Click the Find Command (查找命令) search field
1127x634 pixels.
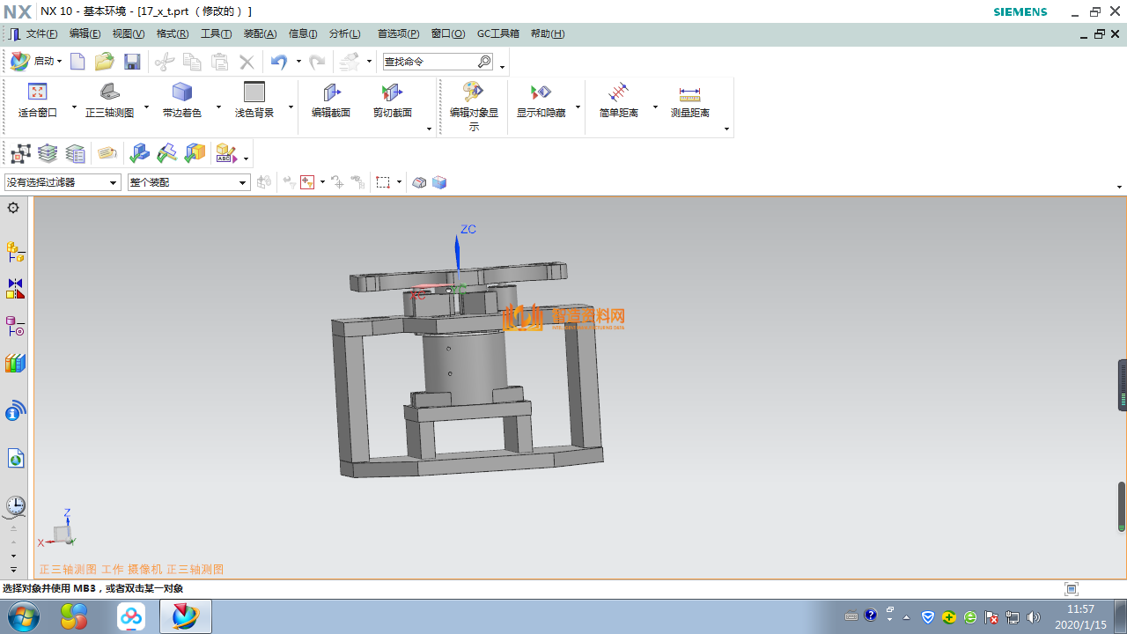tap(430, 62)
